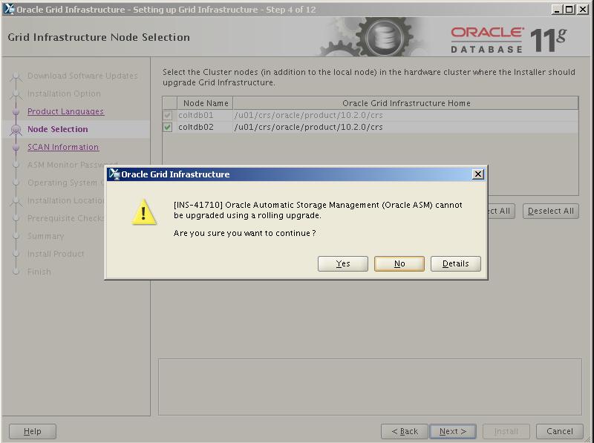Click the yellow warning triangle icon
594x443 pixels.
click(144, 212)
